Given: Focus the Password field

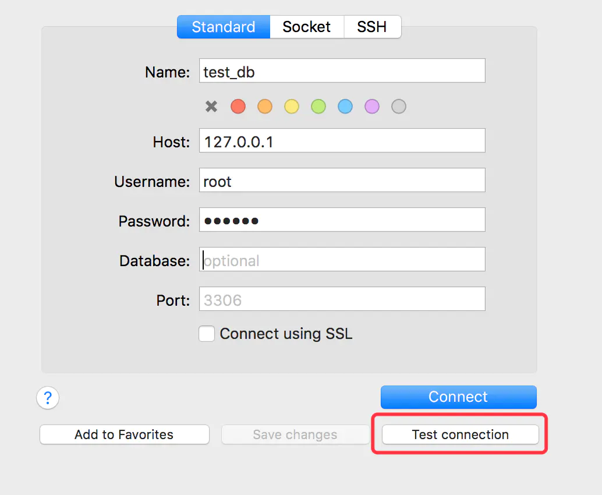Looking at the screenshot, I should (x=342, y=220).
